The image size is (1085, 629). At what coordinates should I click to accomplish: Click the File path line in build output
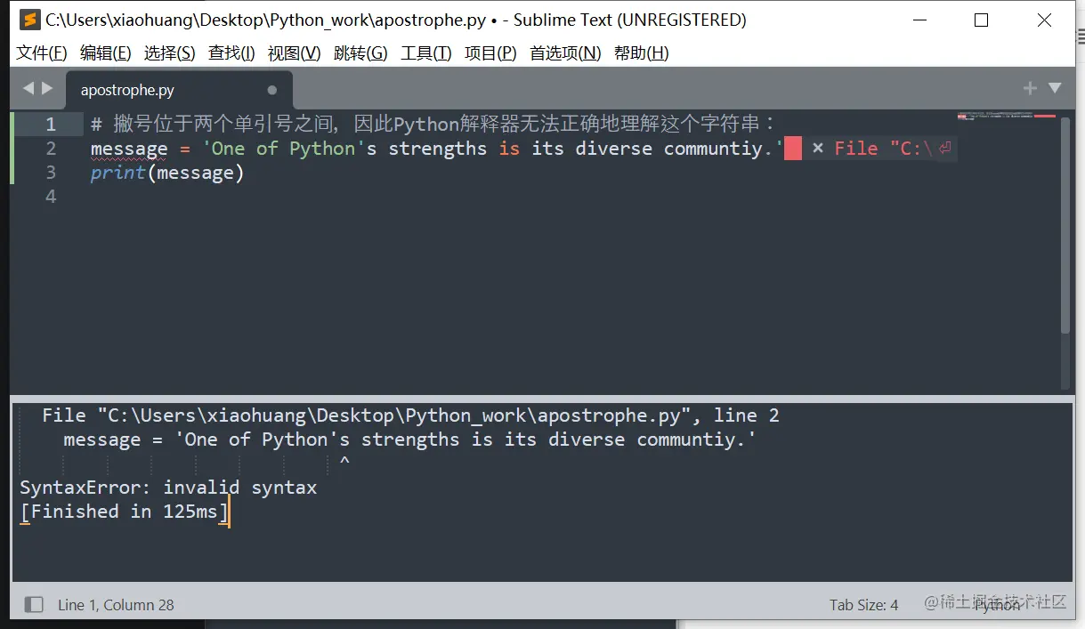[410, 415]
